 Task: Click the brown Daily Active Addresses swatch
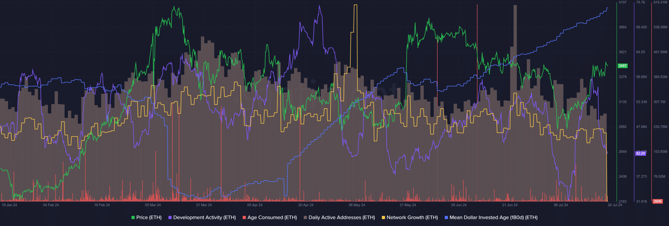coord(305,217)
